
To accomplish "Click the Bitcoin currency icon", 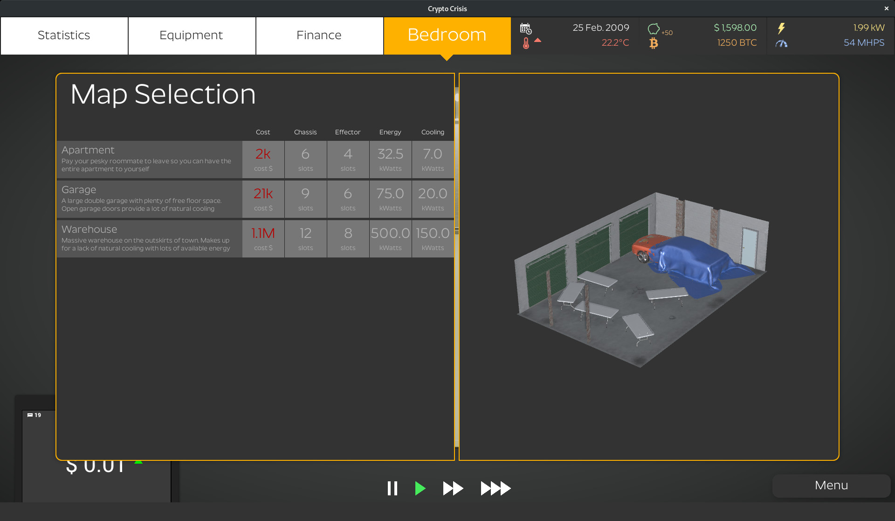I will point(654,43).
